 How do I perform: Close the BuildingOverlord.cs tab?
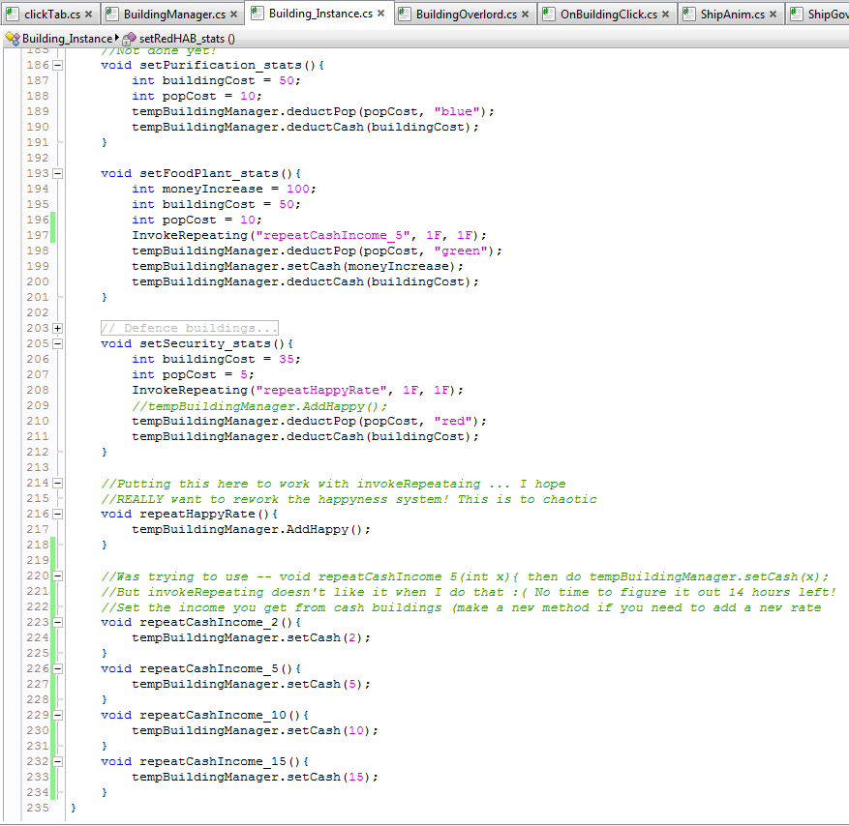coord(525,15)
